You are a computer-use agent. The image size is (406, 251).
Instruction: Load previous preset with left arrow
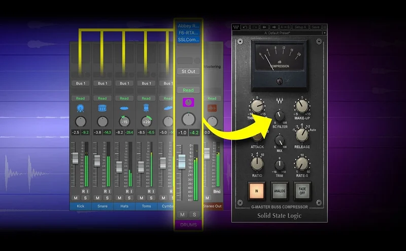[x=264, y=27]
